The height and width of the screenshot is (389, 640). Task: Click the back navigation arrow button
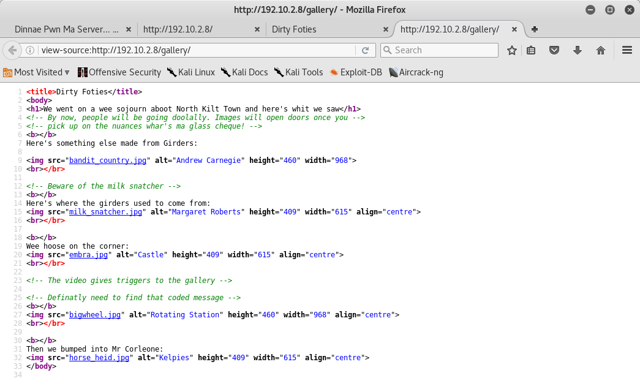point(11,50)
